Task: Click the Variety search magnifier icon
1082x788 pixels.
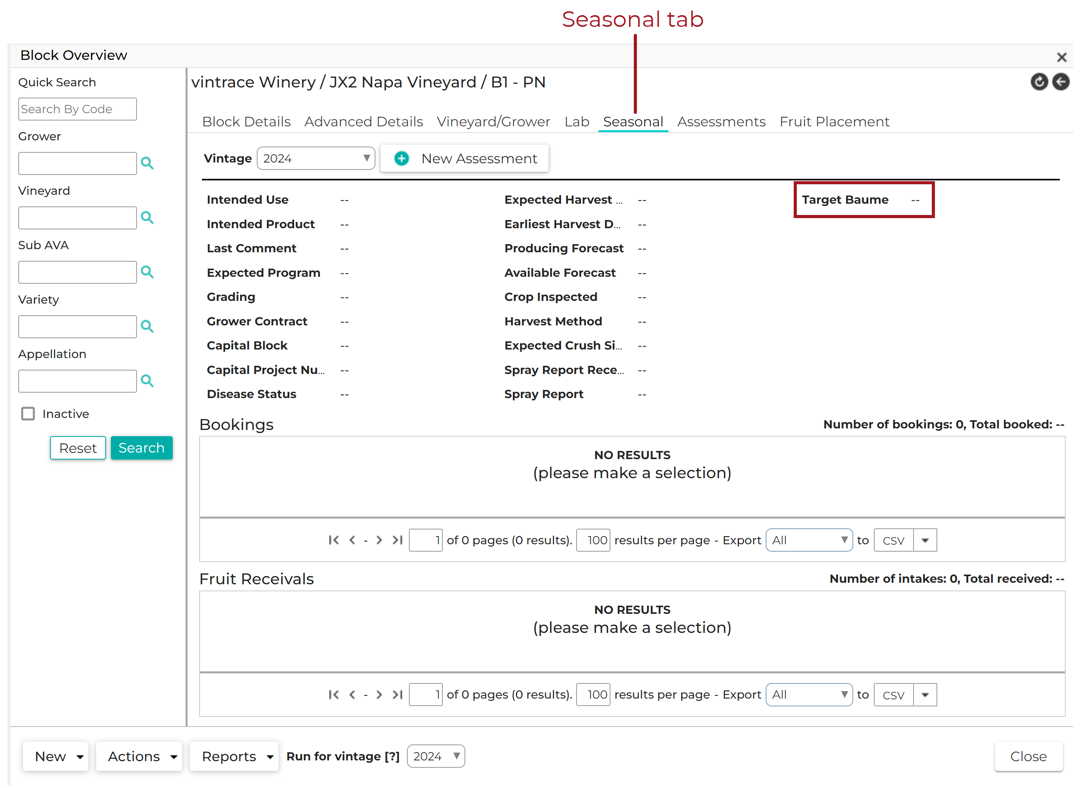Action: [x=147, y=327]
